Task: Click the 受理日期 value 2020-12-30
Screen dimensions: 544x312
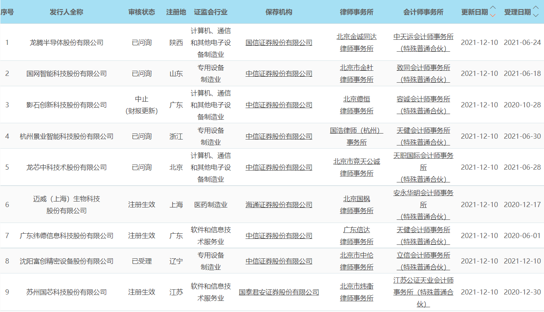Action: pyautogui.click(x=522, y=292)
